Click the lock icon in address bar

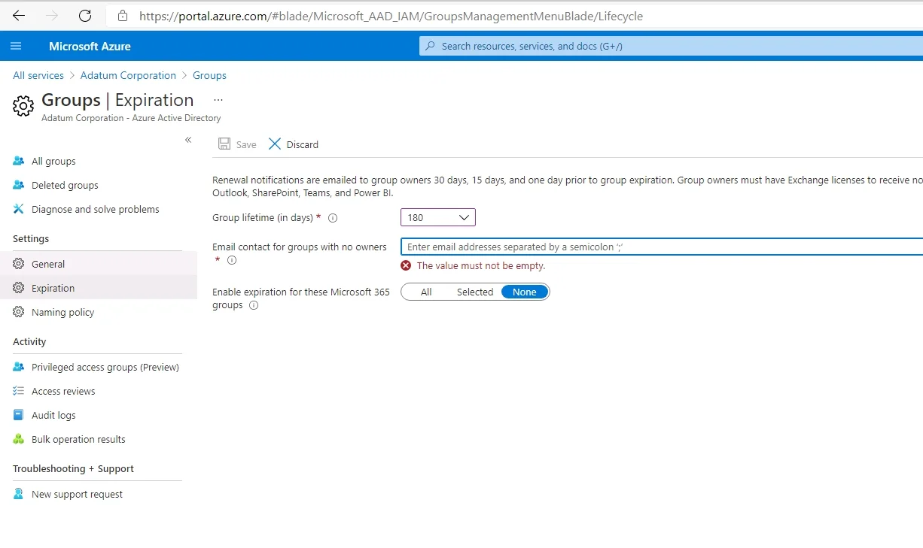pyautogui.click(x=122, y=15)
